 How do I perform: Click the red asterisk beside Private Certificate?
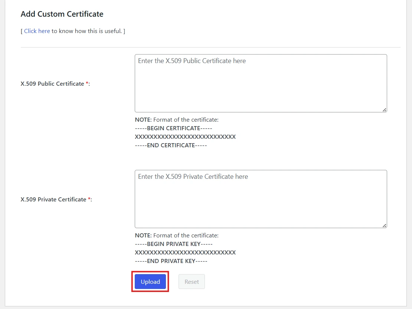pos(89,198)
